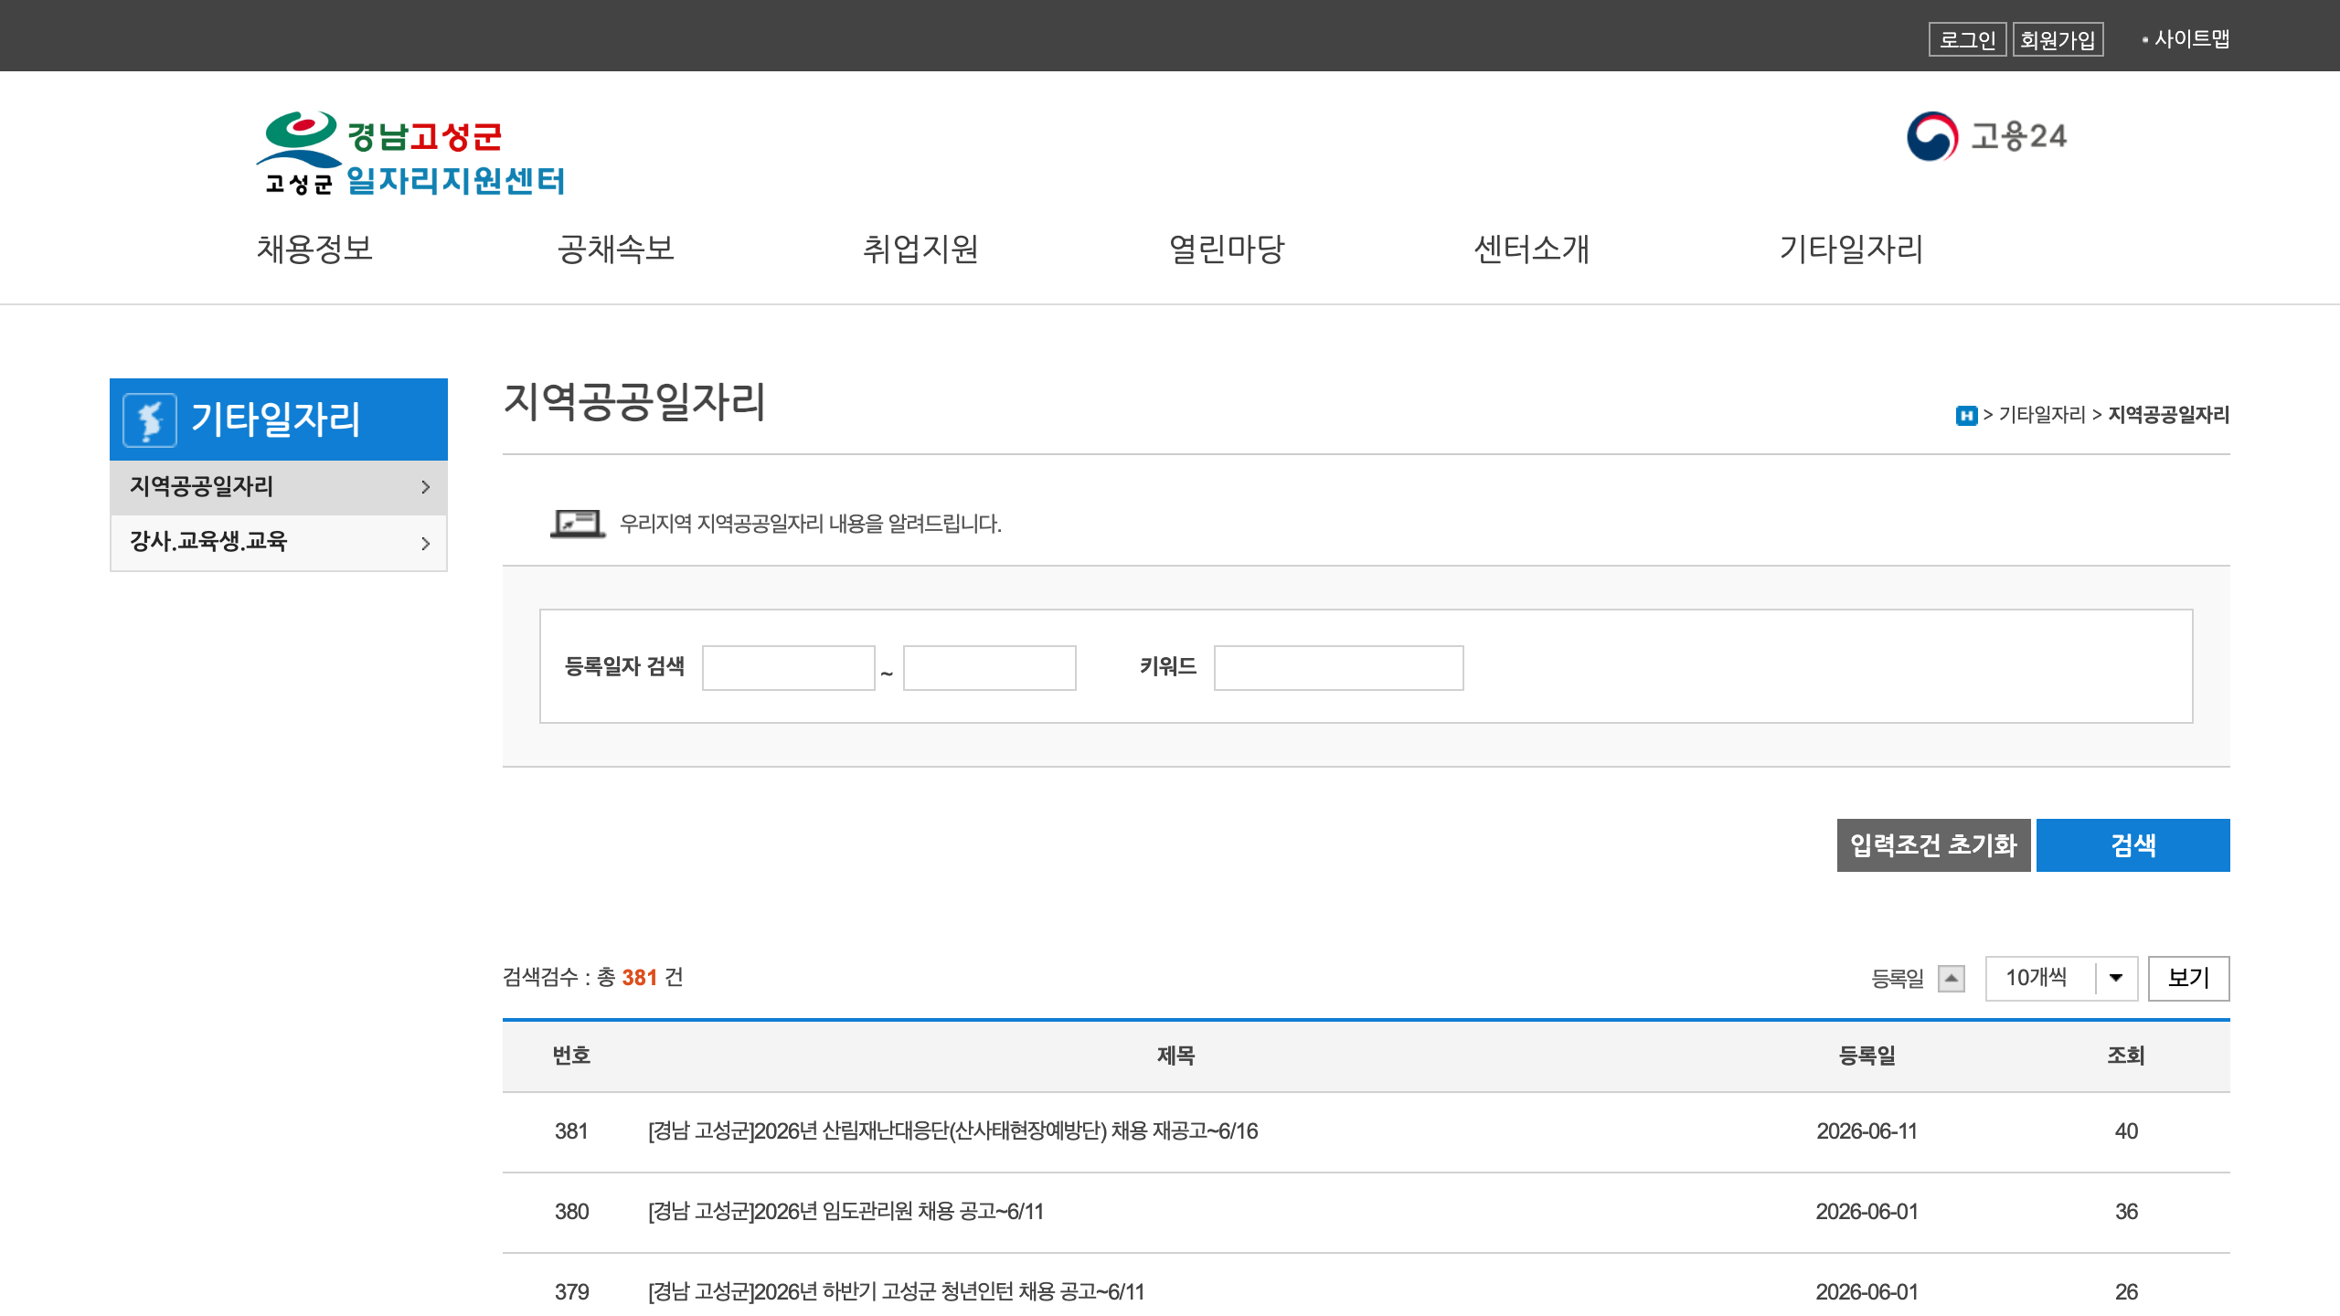Viewport: 2340px width, 1316px height.
Task: Click the 조회 column header
Action: [x=2126, y=1056]
